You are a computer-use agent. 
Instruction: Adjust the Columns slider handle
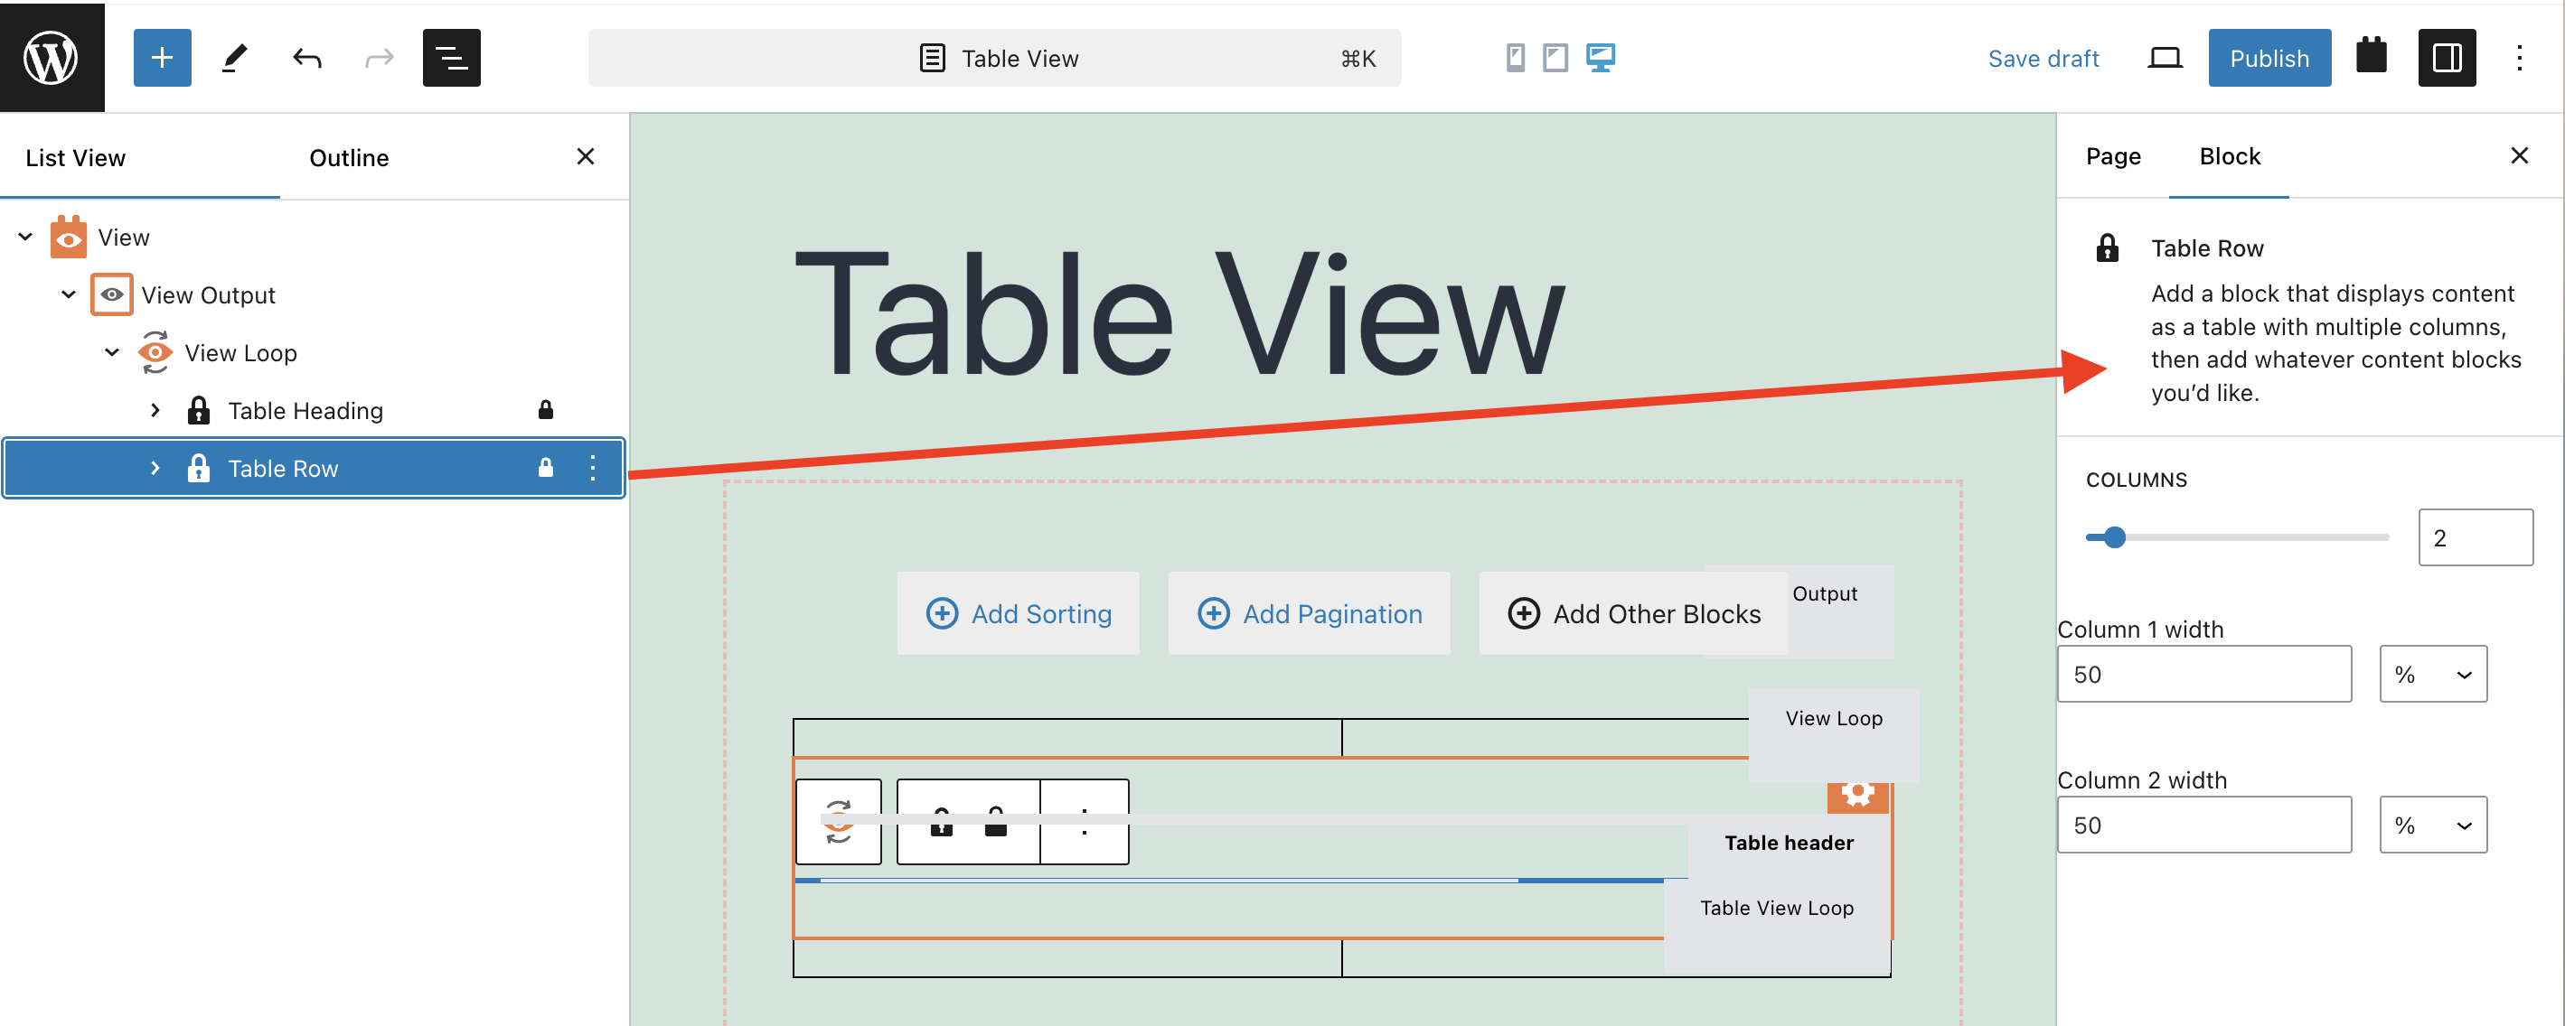click(2114, 537)
